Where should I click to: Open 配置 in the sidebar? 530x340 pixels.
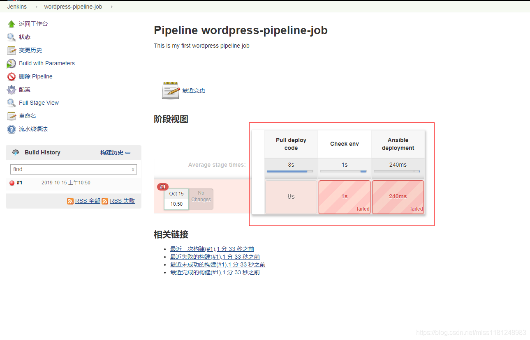coord(25,90)
